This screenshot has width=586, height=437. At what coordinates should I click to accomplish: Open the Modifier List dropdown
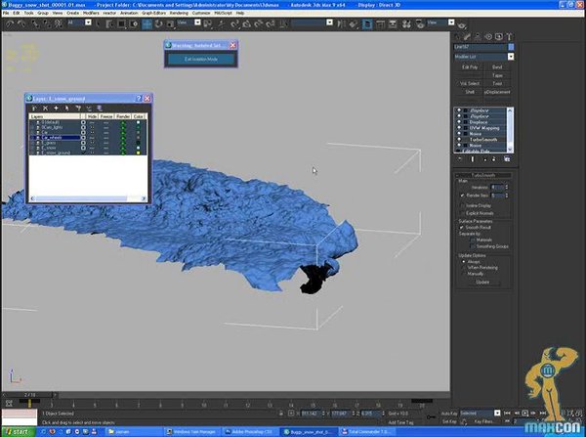pyautogui.click(x=511, y=57)
